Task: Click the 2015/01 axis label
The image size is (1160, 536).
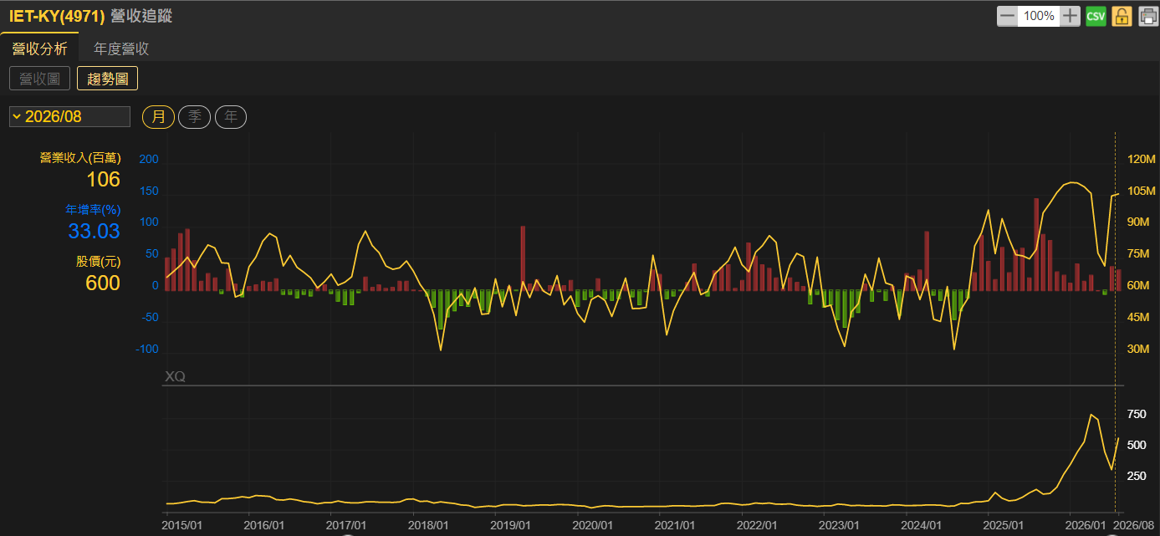Action: pos(181,525)
